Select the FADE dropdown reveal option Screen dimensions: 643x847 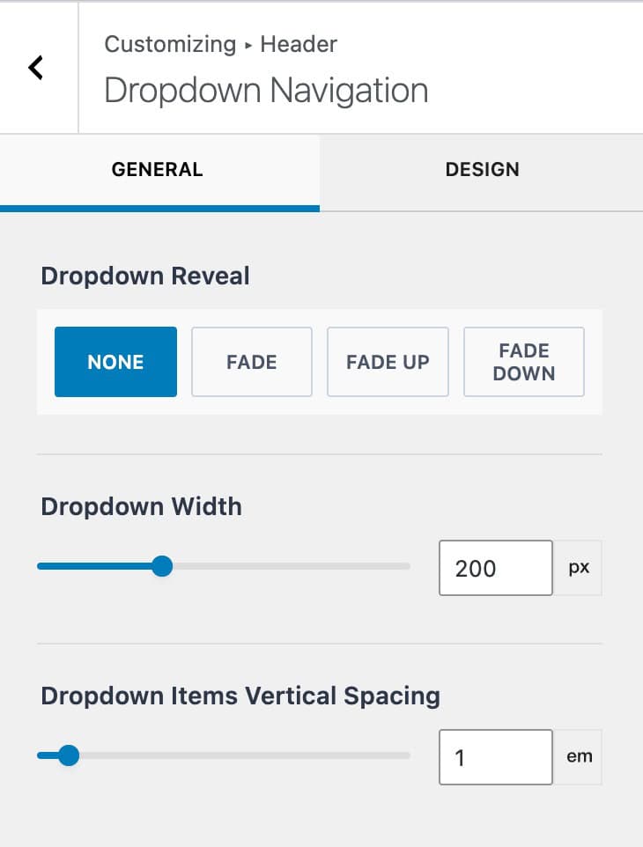click(x=252, y=361)
